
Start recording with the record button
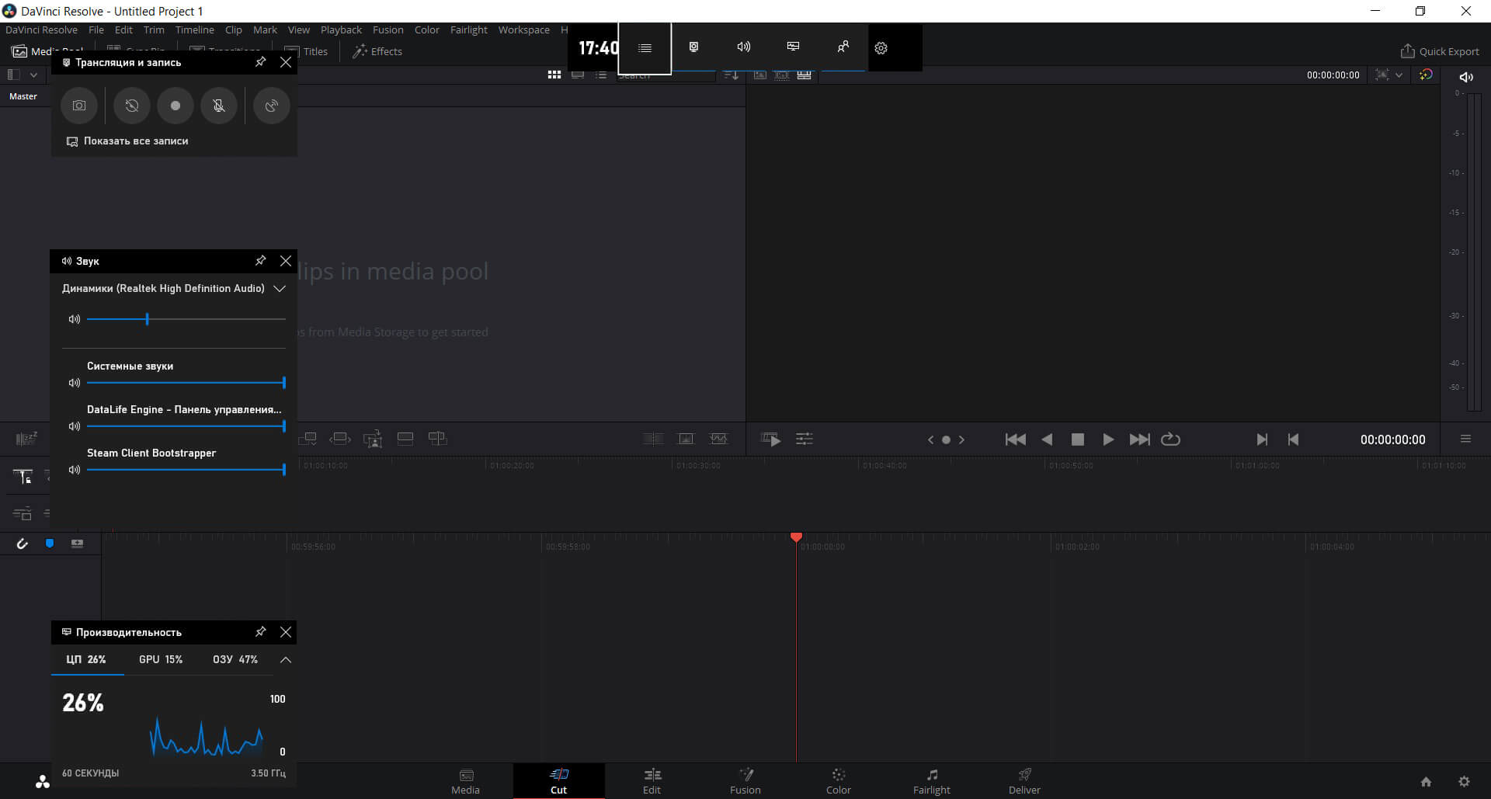coord(176,106)
